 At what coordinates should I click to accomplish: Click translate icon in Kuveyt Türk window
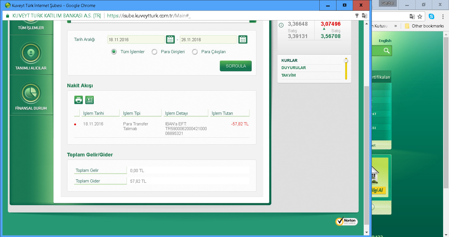coord(365,16)
